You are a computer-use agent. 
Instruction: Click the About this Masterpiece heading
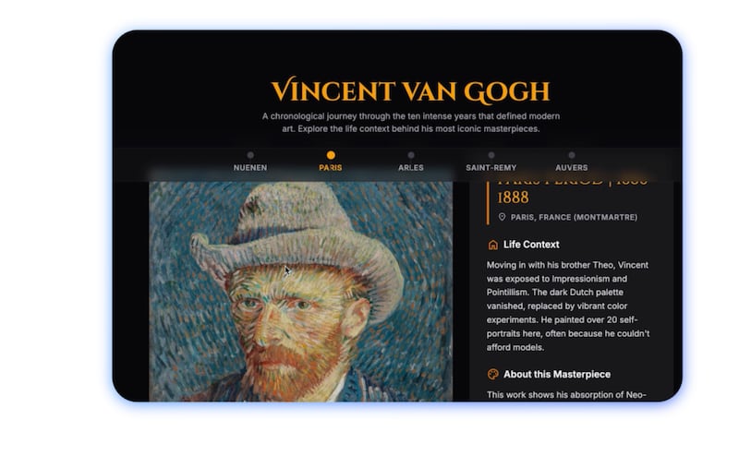[557, 374]
